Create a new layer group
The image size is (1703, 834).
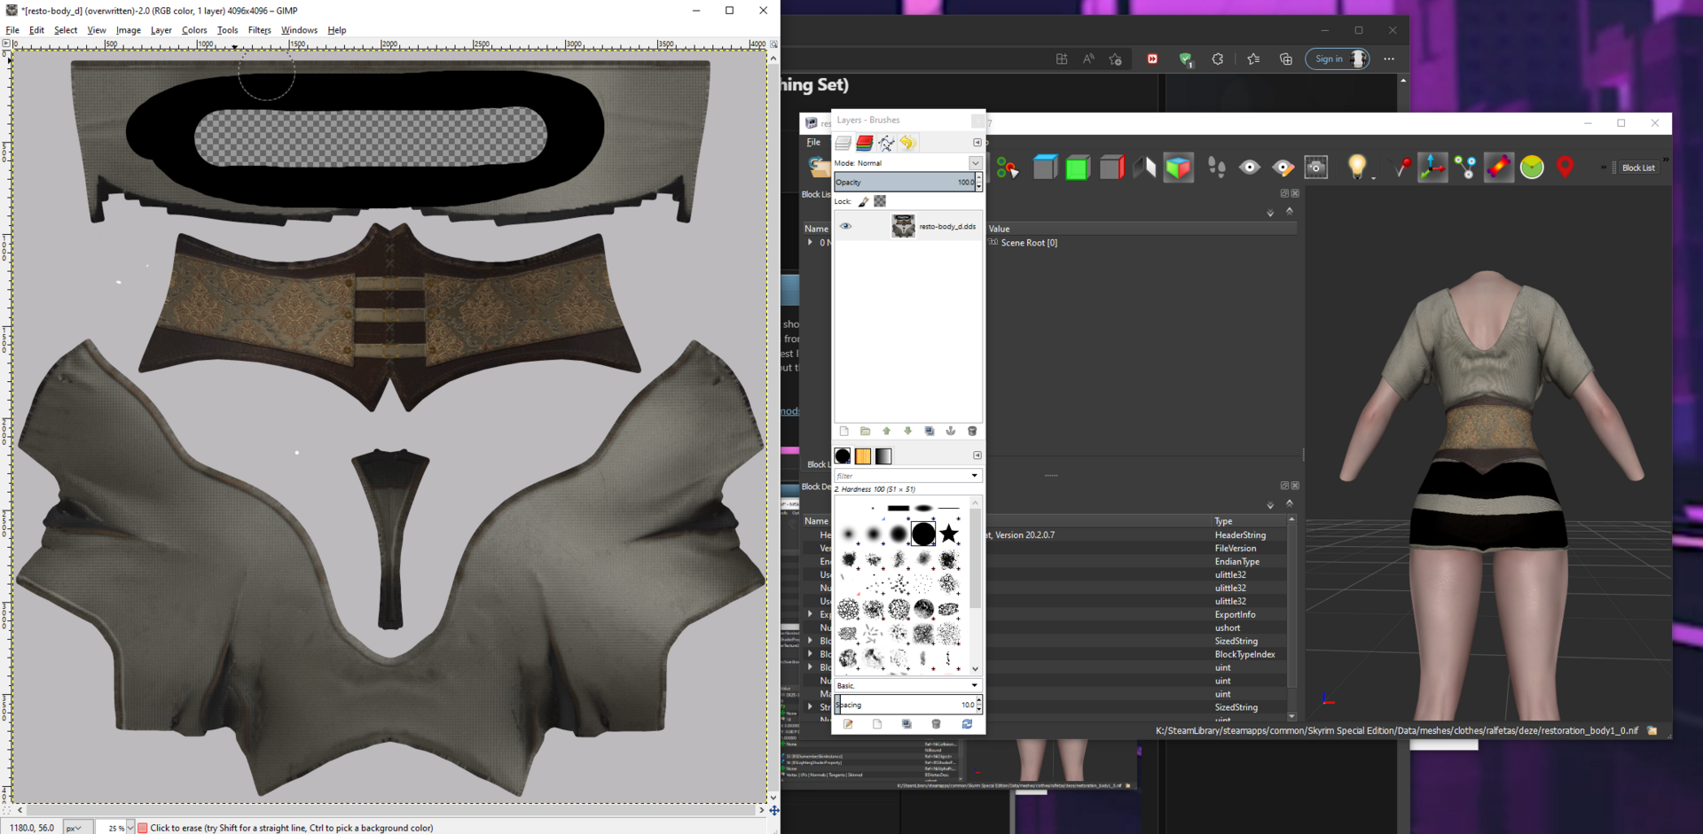[x=865, y=432]
